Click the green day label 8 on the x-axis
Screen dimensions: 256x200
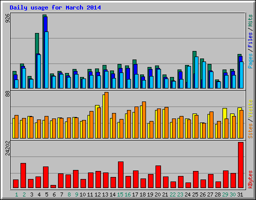69,194
